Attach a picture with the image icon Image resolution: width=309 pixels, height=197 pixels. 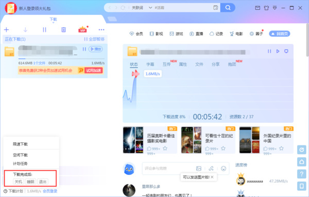199,168
